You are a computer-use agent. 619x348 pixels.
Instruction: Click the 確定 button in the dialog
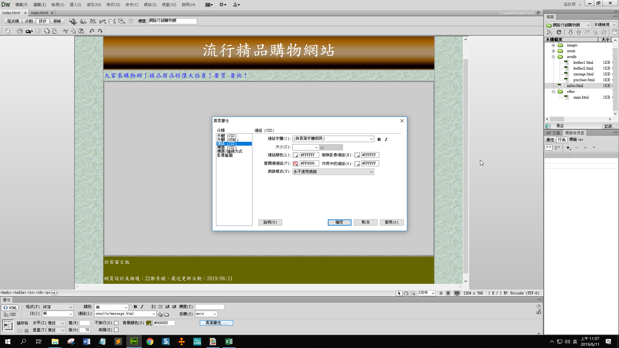tap(339, 222)
